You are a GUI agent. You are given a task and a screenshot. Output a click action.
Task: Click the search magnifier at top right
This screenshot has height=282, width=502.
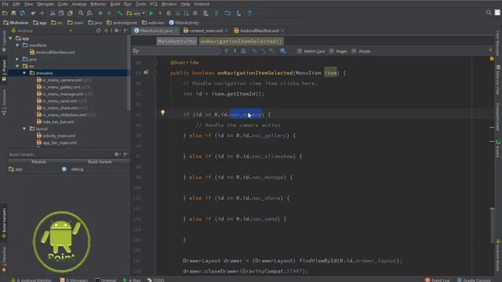(489, 13)
